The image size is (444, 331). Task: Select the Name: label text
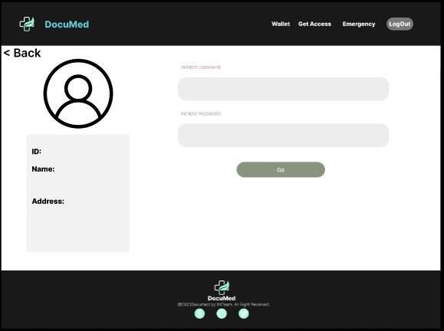(x=43, y=169)
